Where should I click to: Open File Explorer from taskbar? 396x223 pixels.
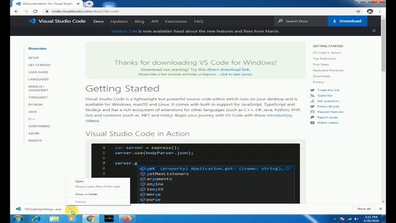click(x=54, y=219)
